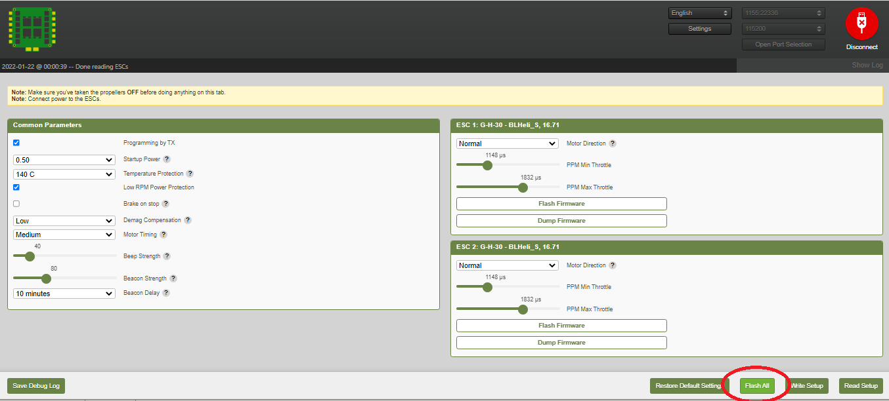Click the green ESC board logo
This screenshot has width=889, height=401.
33,28
